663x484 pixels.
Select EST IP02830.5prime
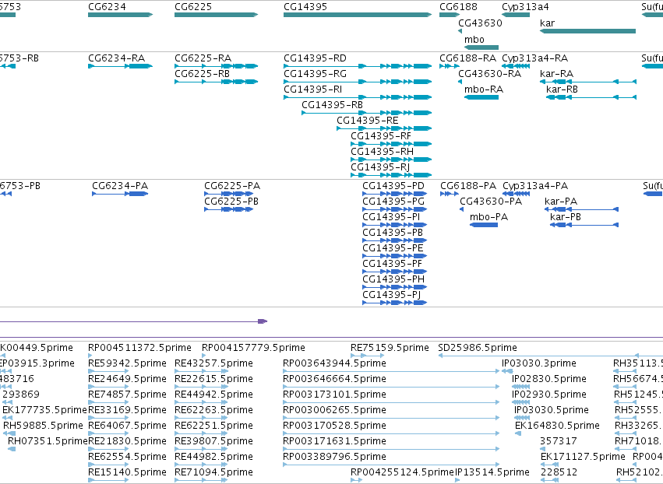pyautogui.click(x=549, y=379)
